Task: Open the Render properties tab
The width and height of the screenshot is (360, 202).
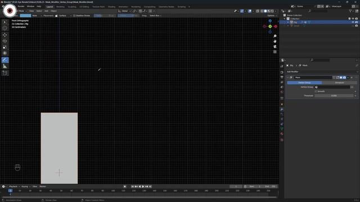Action: 282,72
